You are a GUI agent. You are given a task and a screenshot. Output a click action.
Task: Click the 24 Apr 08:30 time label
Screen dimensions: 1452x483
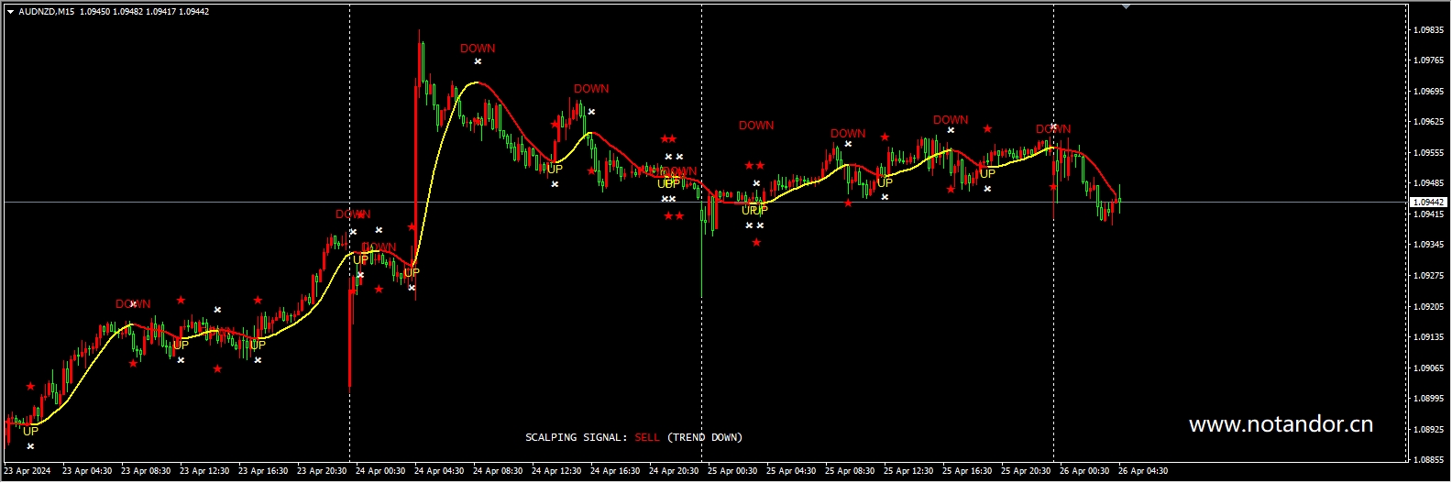click(498, 471)
